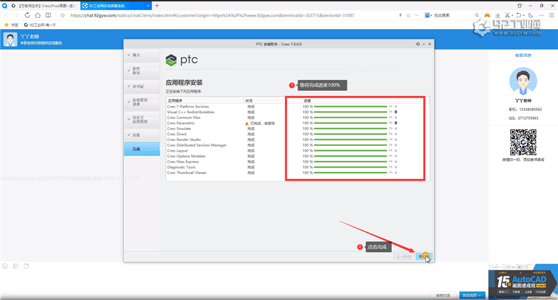This screenshot has width=558, height=300.
Task: Reload the page with the refresh icon
Action: (27, 15)
